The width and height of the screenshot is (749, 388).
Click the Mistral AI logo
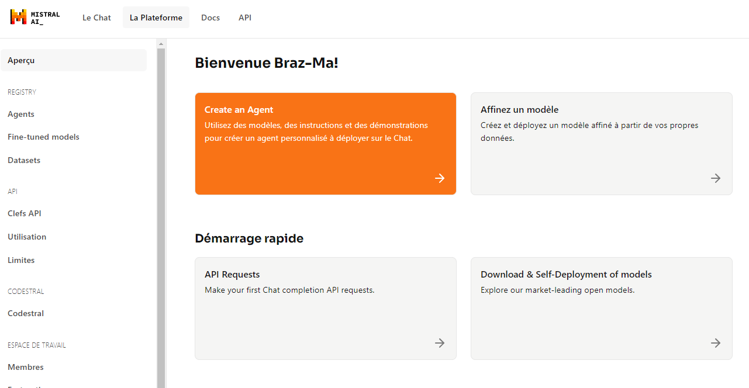click(x=34, y=17)
